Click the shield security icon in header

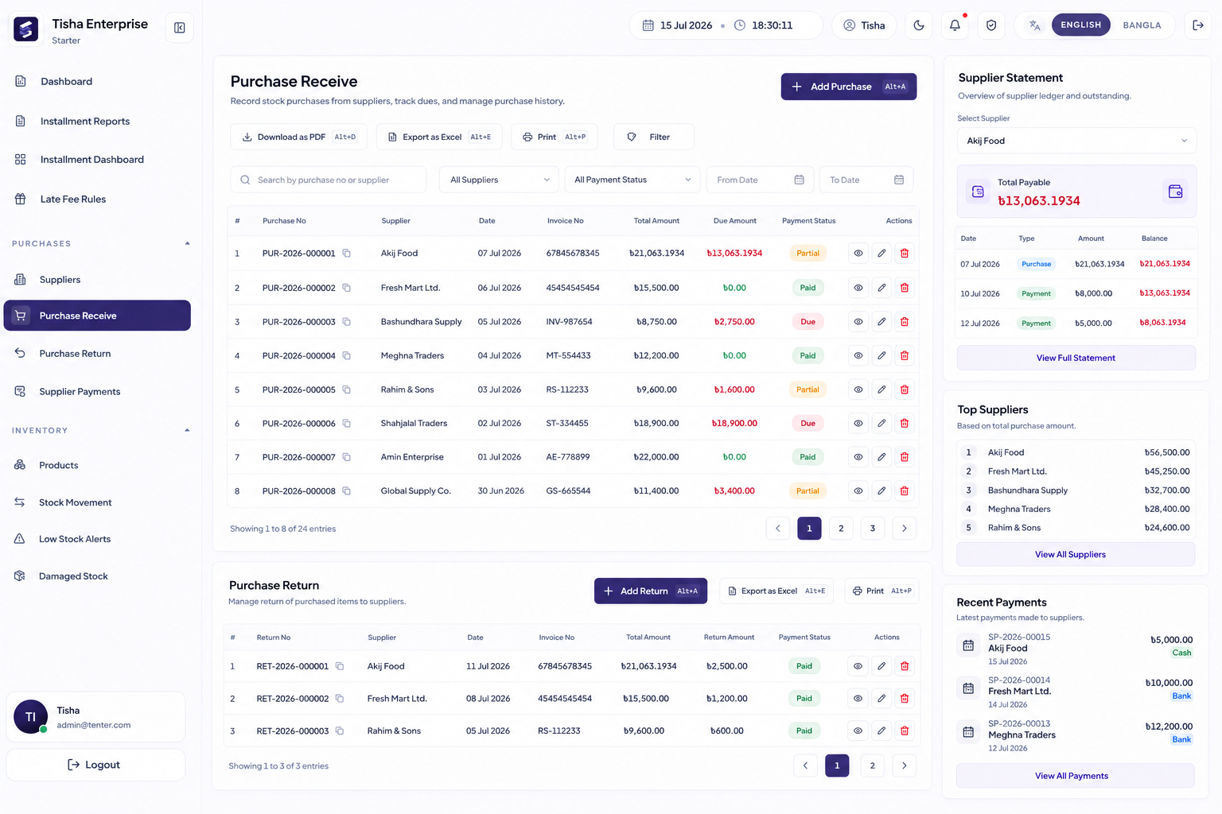(x=991, y=25)
